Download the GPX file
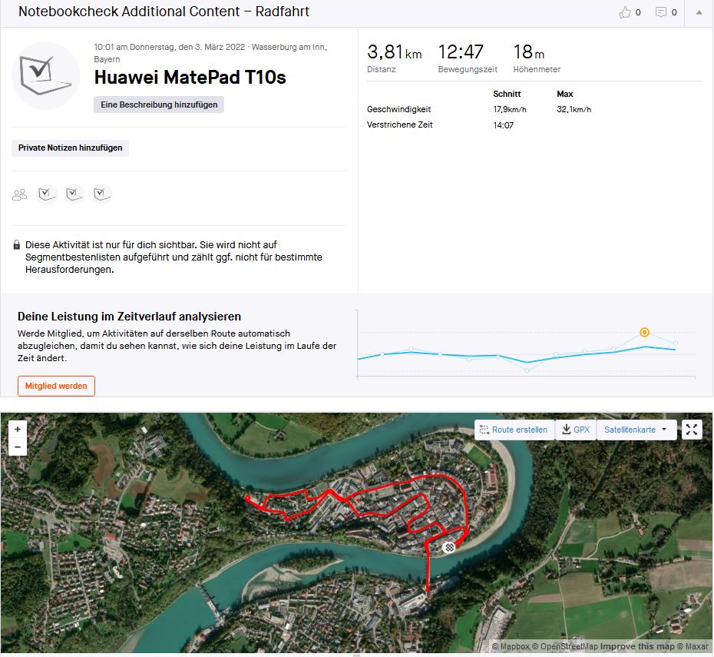 [x=576, y=430]
